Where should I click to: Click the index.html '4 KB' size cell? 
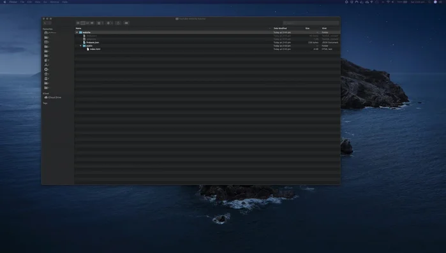click(316, 49)
